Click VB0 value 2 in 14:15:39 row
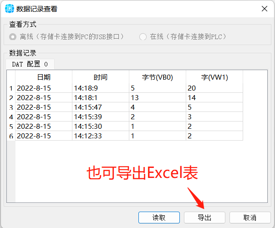 [x=158, y=117]
